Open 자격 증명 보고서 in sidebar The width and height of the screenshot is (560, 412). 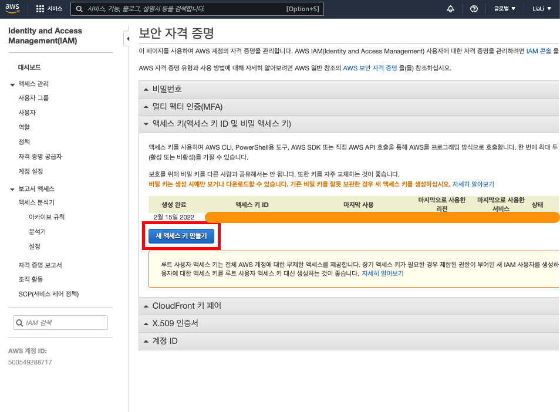(40, 265)
